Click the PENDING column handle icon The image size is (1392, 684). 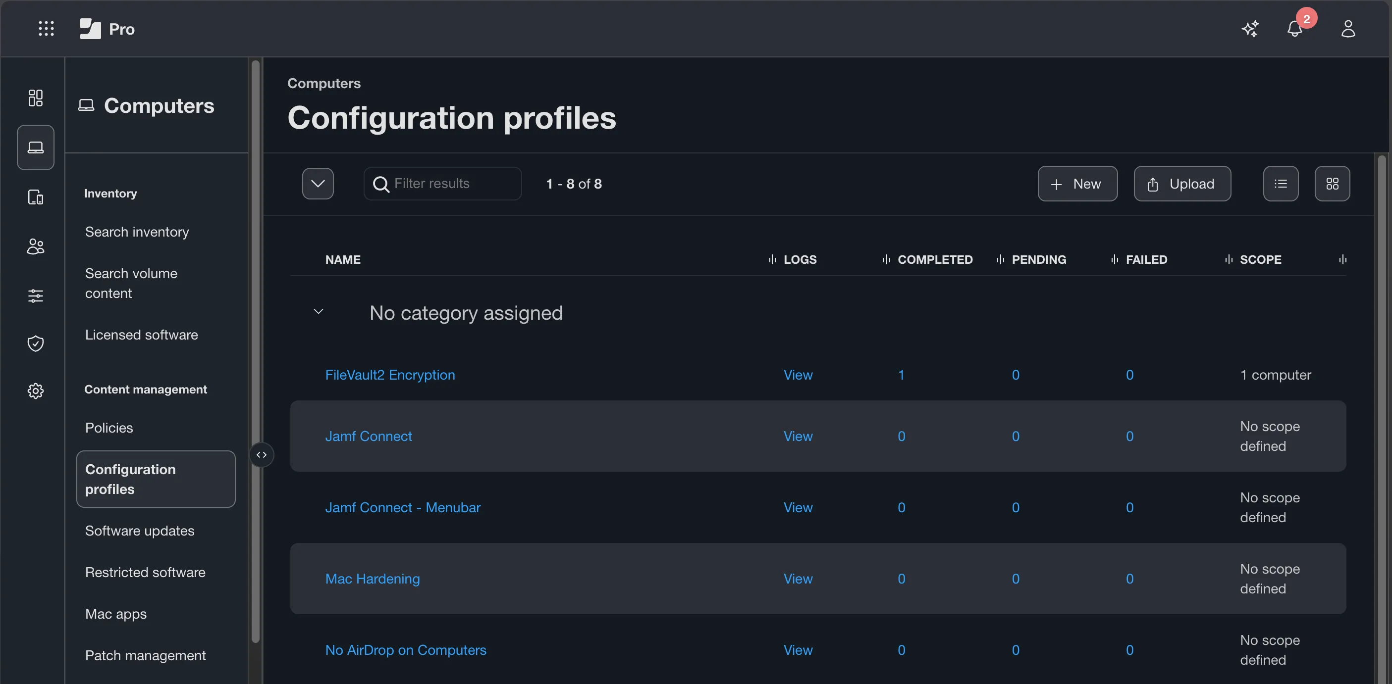pos(1000,260)
